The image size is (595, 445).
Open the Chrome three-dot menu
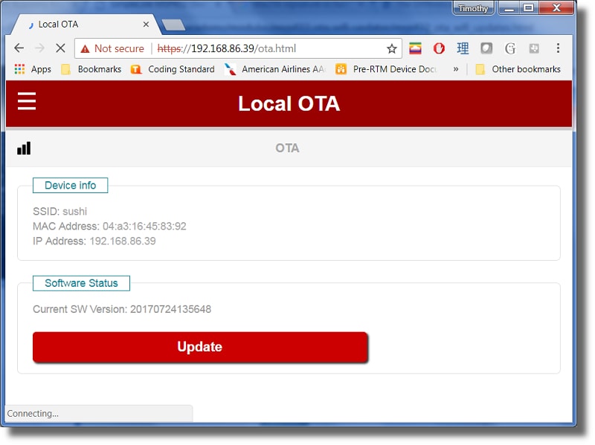558,48
